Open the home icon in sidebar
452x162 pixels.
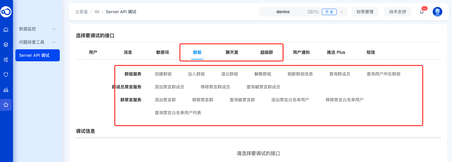click(x=6, y=29)
